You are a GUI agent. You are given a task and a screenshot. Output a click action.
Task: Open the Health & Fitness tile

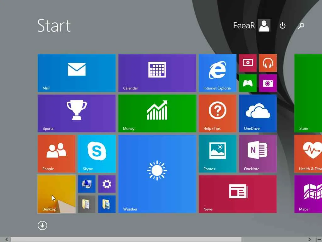coord(308,154)
